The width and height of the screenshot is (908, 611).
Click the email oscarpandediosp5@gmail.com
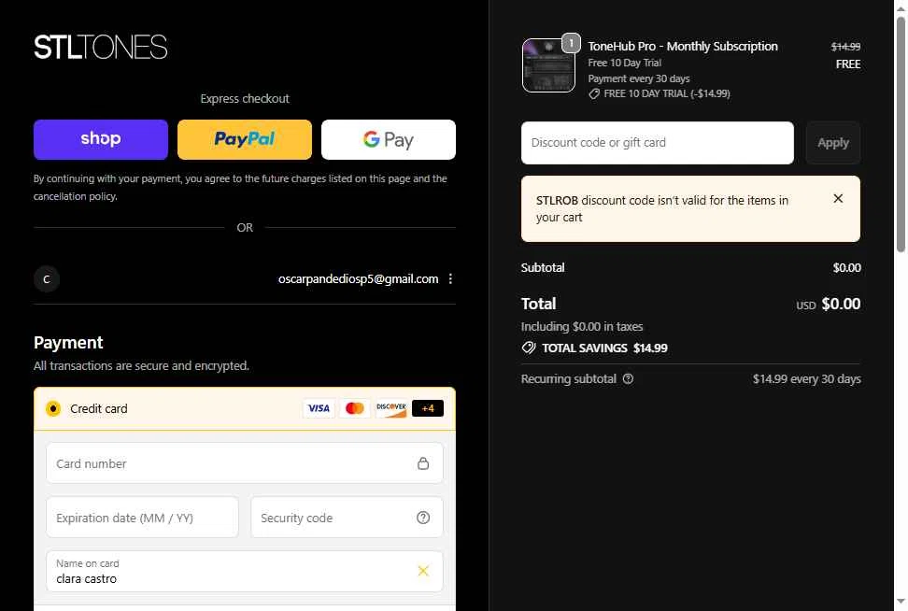(x=358, y=279)
